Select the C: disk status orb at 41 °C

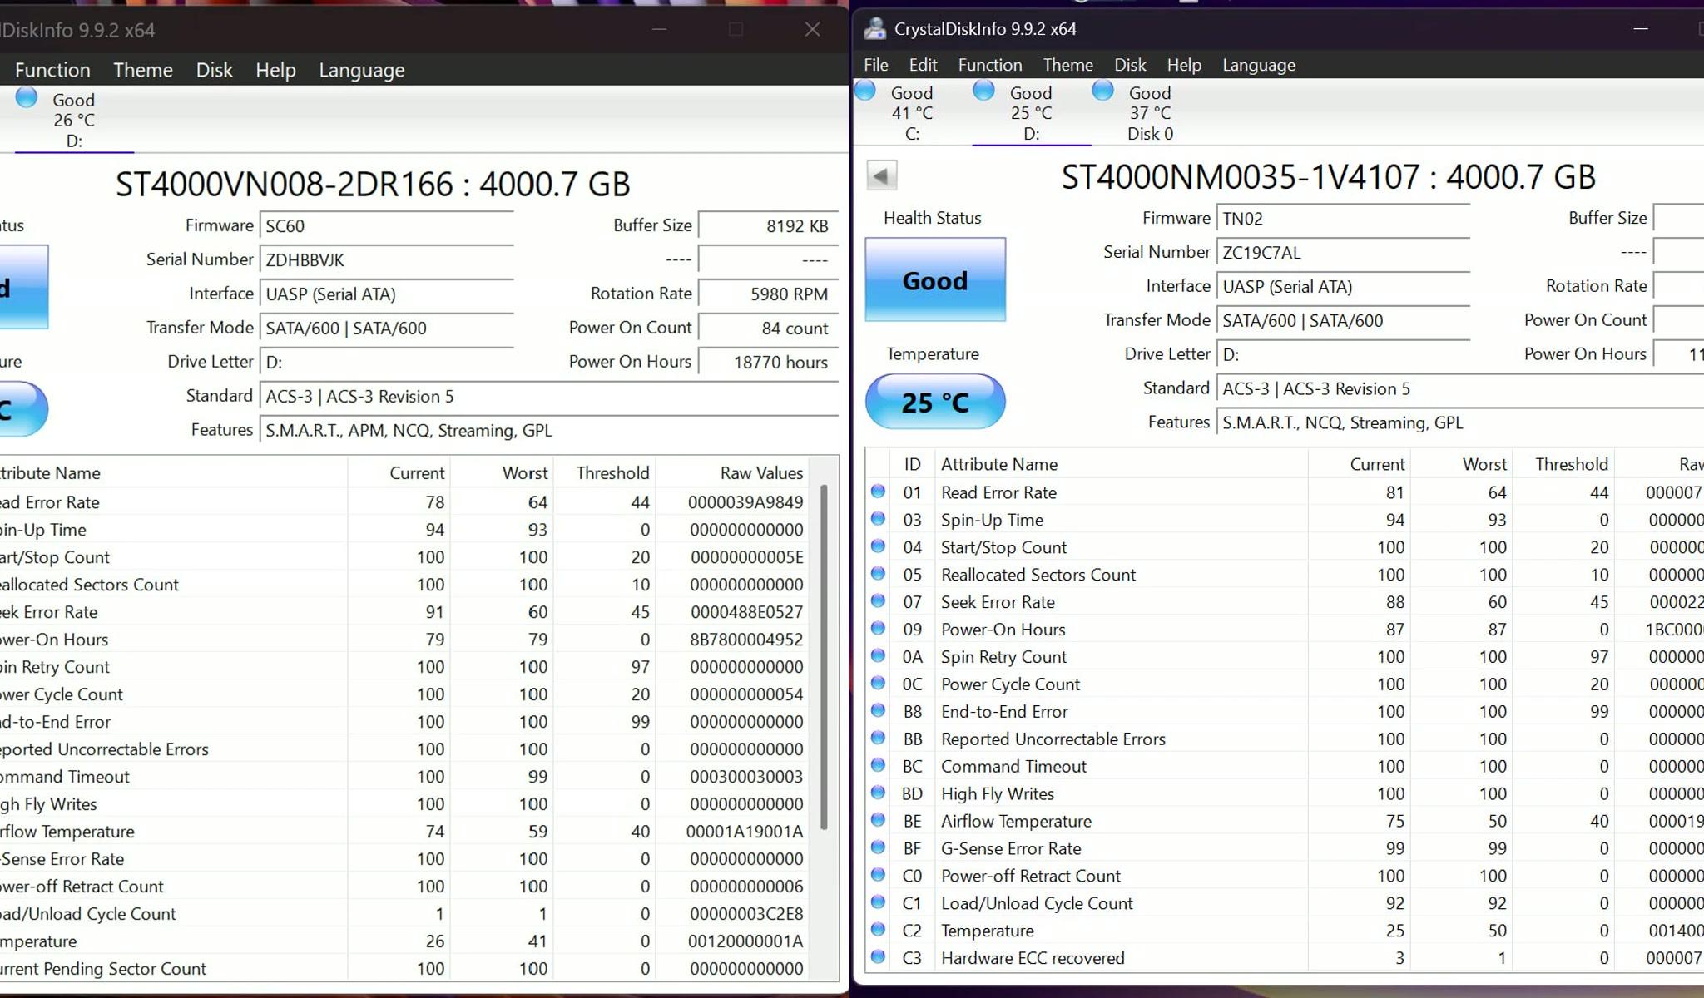[x=865, y=90]
